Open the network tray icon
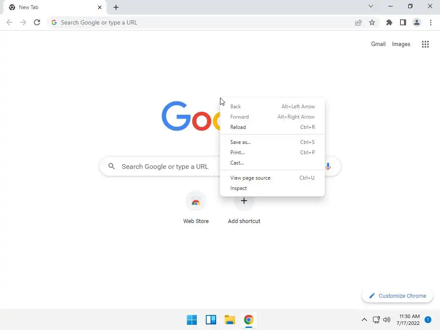The width and height of the screenshot is (440, 330). pyautogui.click(x=376, y=320)
